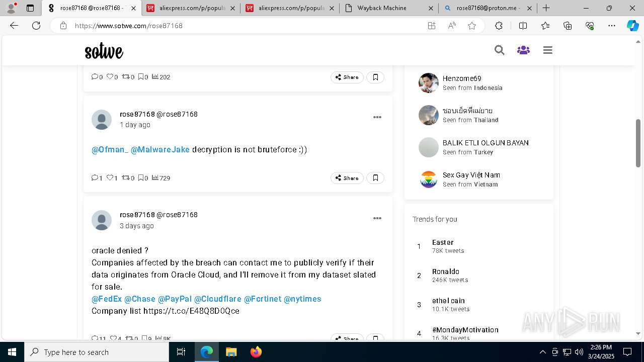Open the Windows notification center
The width and height of the screenshot is (644, 362).
coord(627,352)
